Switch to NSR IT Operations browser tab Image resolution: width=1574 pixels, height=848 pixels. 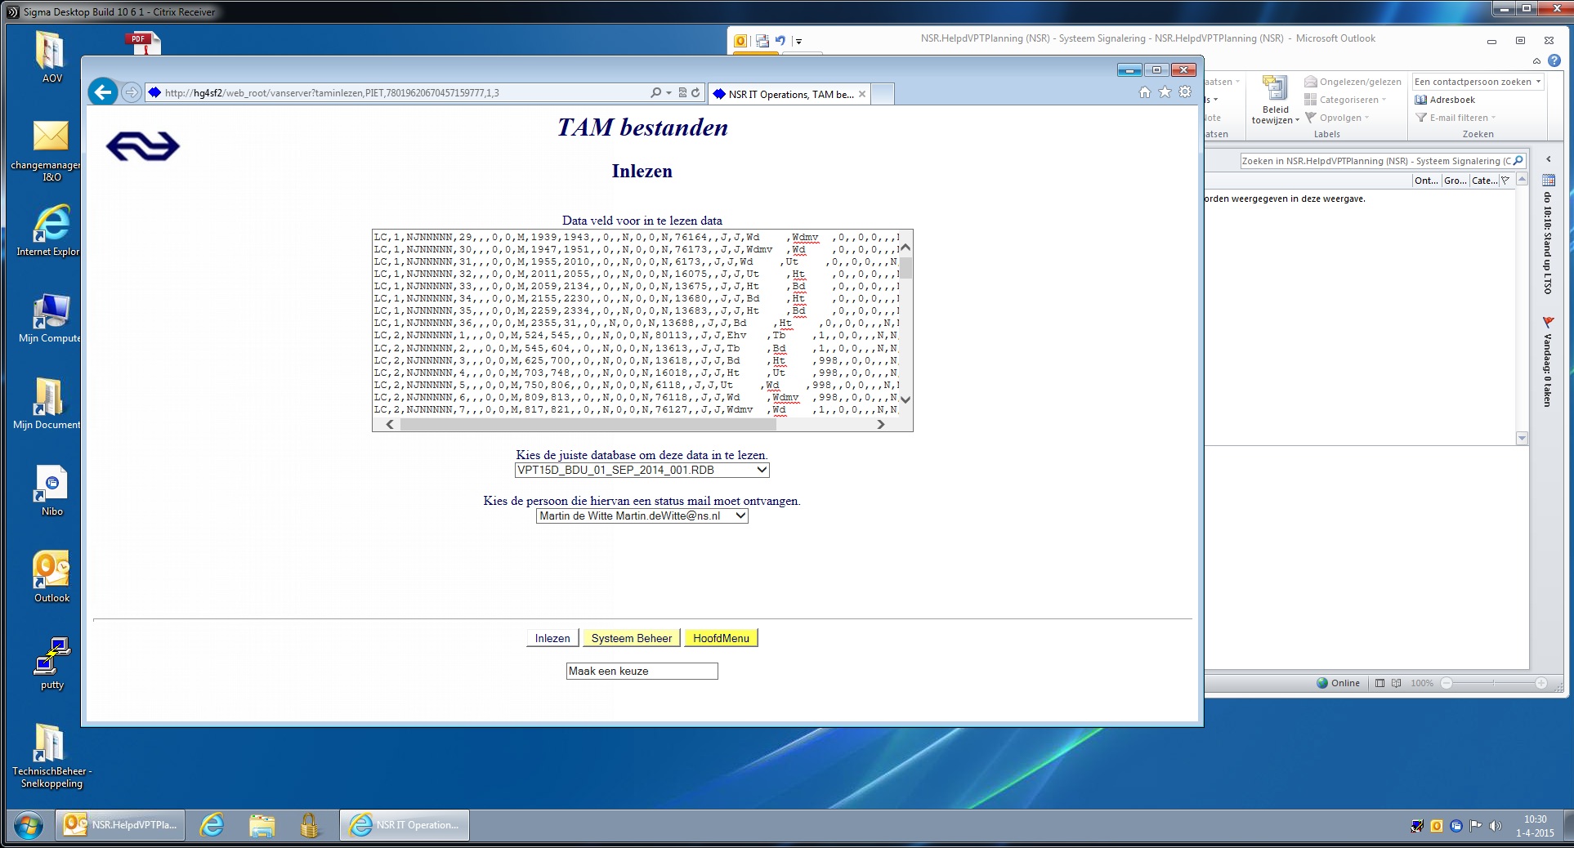(790, 95)
